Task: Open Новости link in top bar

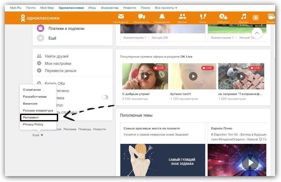Action: coord(130,8)
